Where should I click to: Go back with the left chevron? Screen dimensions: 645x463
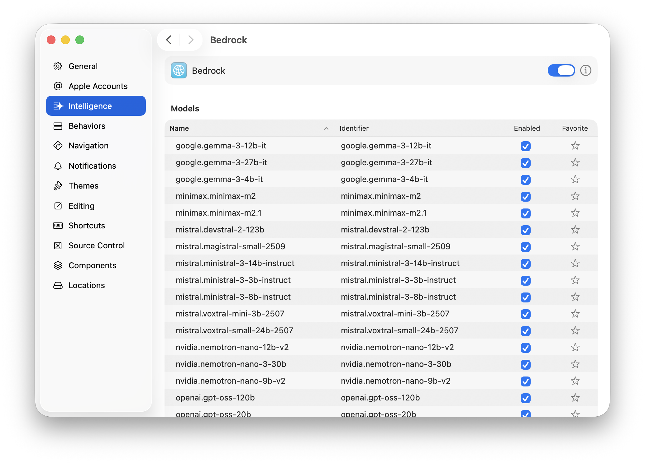click(x=169, y=40)
